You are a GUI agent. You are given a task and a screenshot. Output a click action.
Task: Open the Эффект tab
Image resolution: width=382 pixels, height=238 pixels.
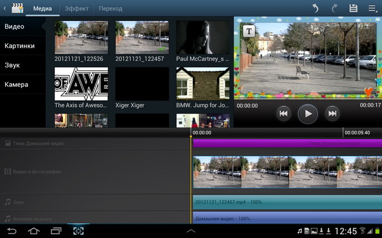[76, 8]
